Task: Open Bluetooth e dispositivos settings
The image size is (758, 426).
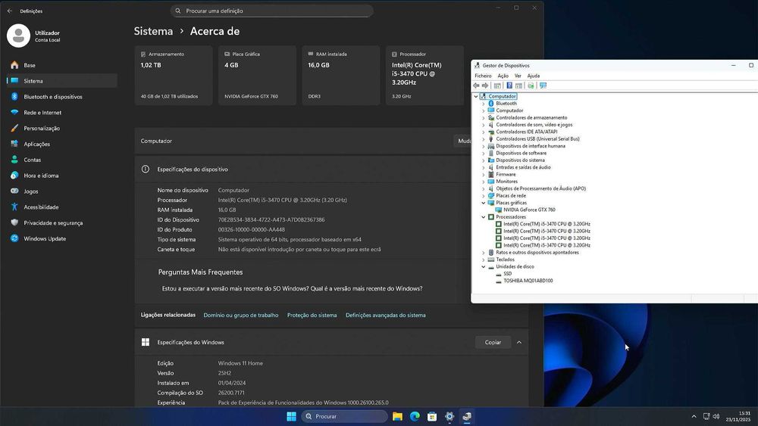Action: coord(62,97)
